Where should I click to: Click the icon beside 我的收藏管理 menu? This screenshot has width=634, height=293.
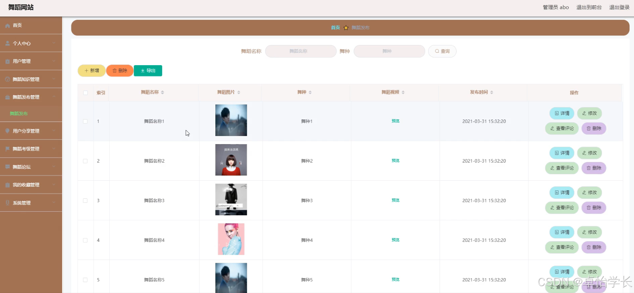(x=8, y=185)
